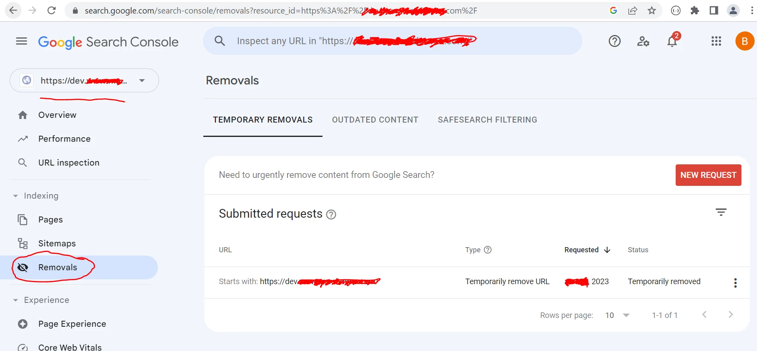Click the browser address bar URL
Screen dimensions: 757x351
281,11
